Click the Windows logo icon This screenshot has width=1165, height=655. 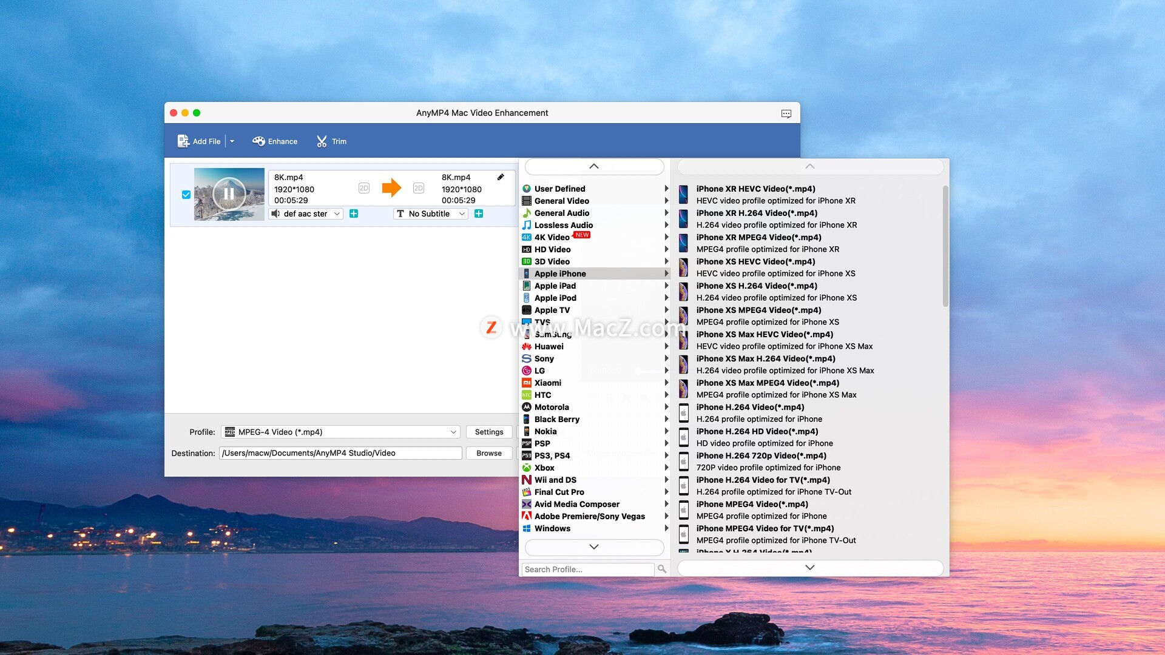point(527,528)
